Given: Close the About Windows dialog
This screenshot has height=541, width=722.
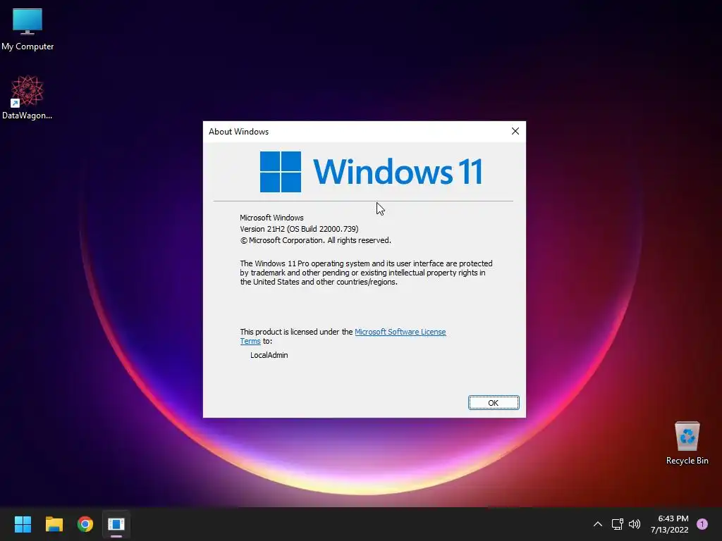Looking at the screenshot, I should click(515, 131).
